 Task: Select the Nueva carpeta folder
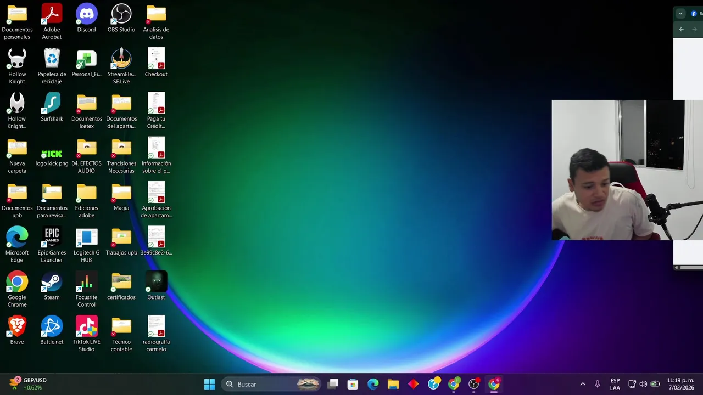click(x=17, y=155)
